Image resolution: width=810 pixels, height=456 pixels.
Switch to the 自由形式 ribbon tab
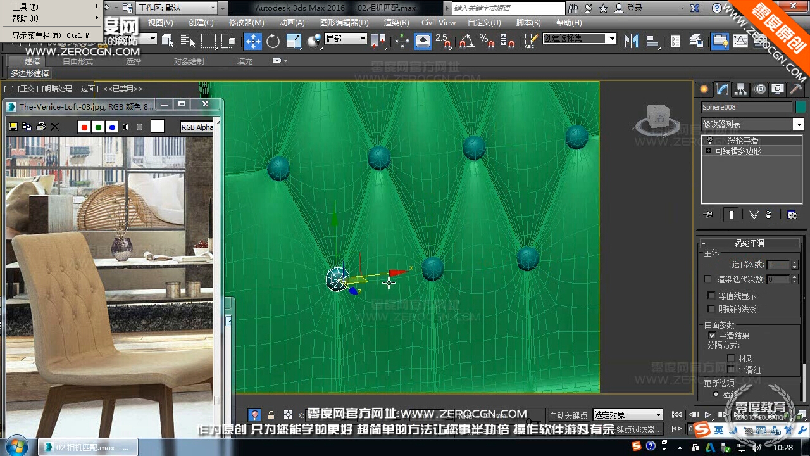(78, 61)
